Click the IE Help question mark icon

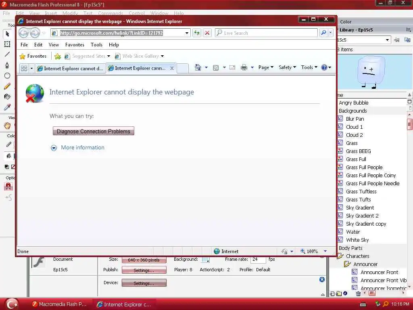[324, 67]
